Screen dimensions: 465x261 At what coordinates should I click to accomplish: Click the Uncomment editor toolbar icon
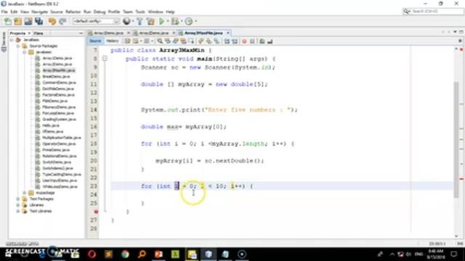point(270,41)
